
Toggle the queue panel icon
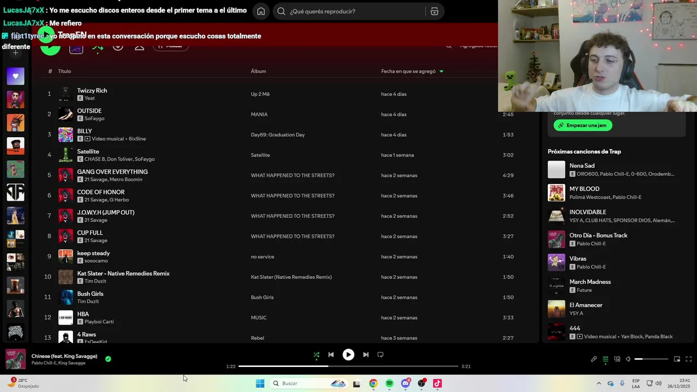[606, 359]
